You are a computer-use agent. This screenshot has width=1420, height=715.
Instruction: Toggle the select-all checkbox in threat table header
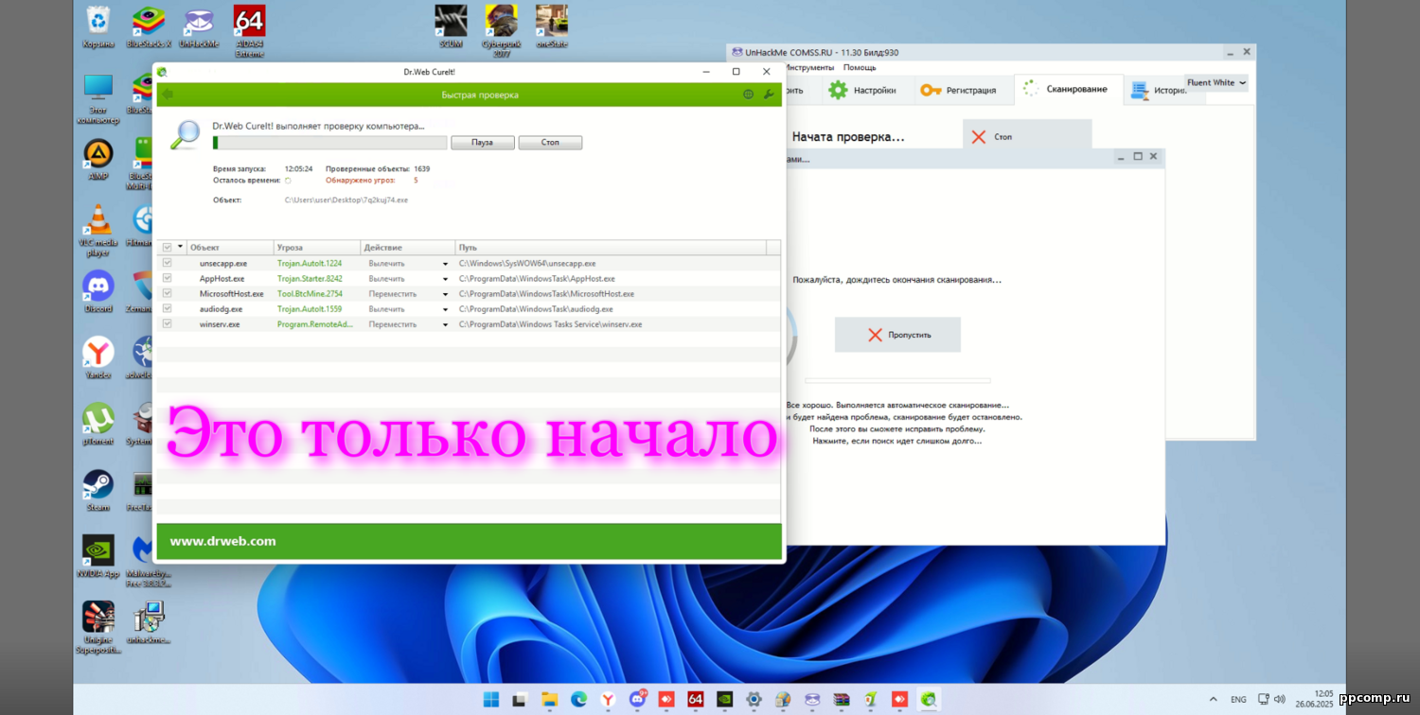pos(168,247)
